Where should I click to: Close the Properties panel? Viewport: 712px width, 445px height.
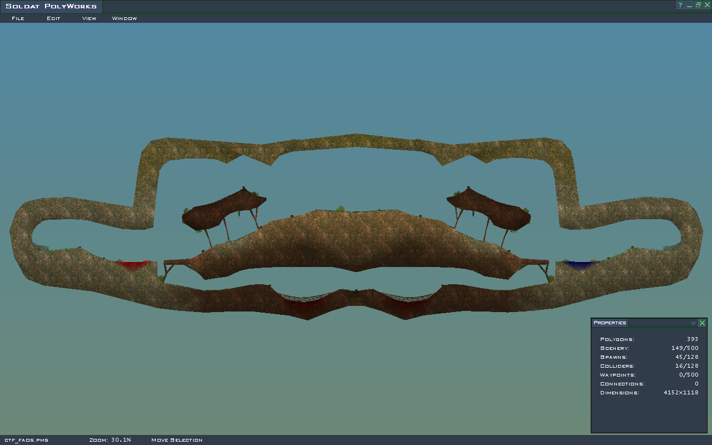702,323
